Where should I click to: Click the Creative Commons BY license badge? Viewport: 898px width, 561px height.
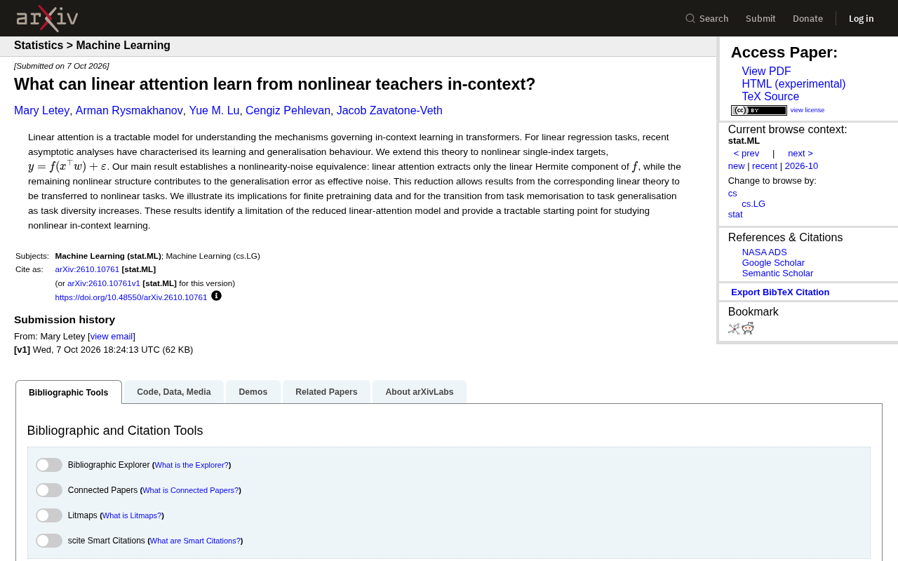click(758, 110)
